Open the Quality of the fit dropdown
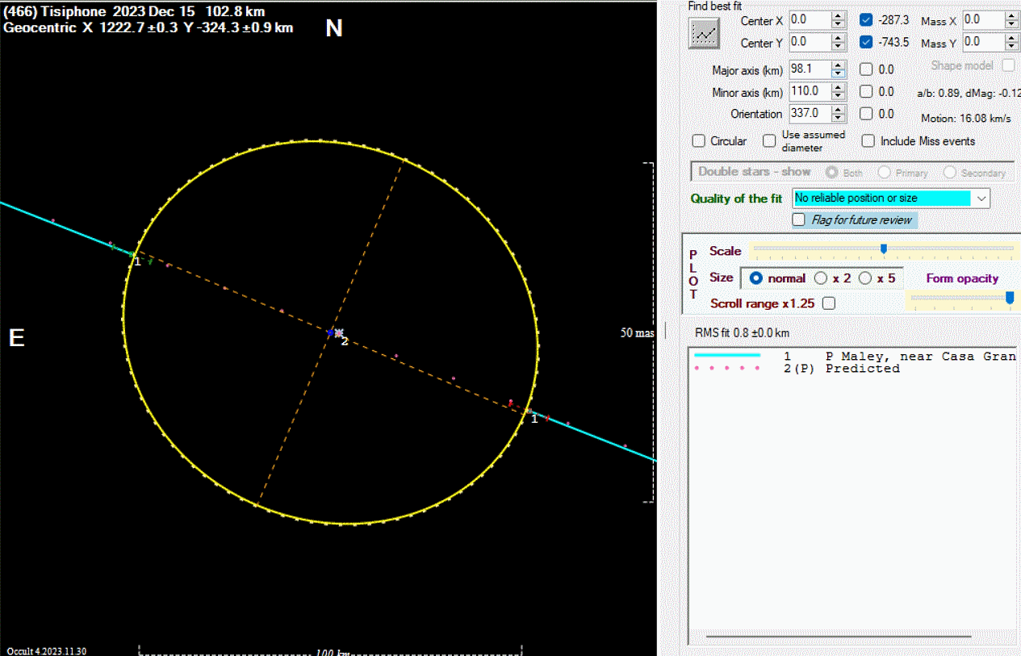The width and height of the screenshot is (1021, 656). tap(981, 198)
